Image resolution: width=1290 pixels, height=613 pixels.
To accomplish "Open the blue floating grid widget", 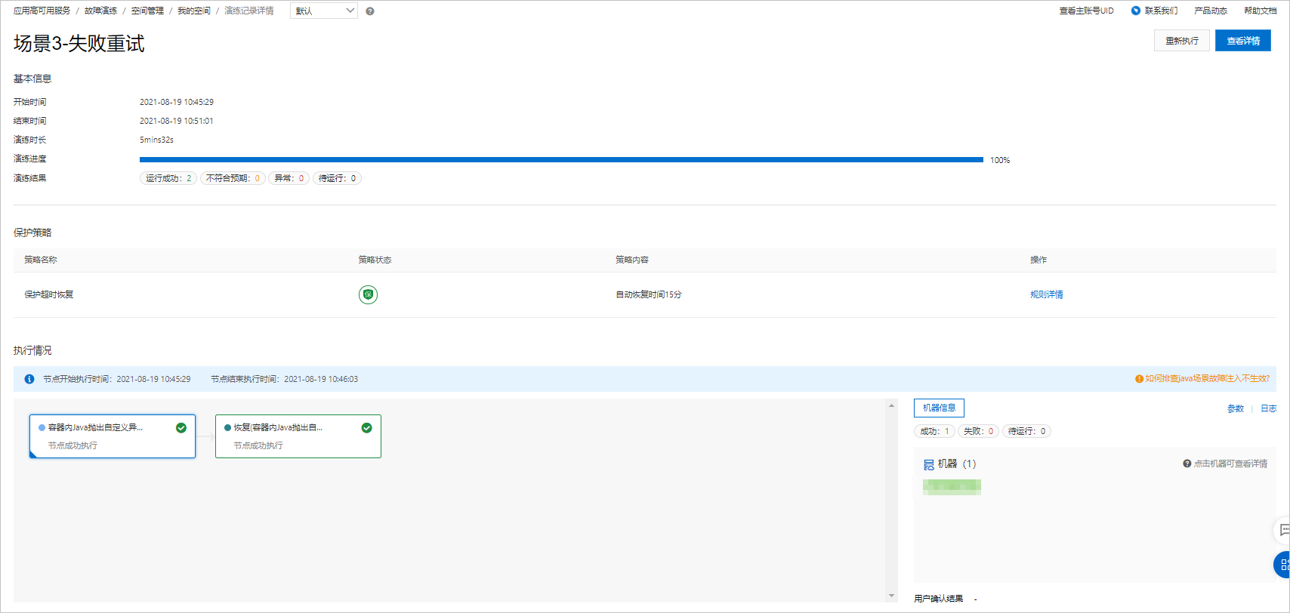I will [1283, 565].
